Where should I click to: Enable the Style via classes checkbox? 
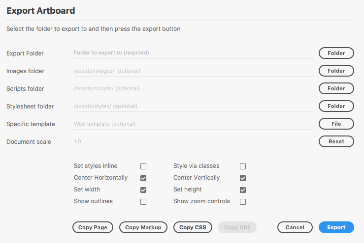243,166
